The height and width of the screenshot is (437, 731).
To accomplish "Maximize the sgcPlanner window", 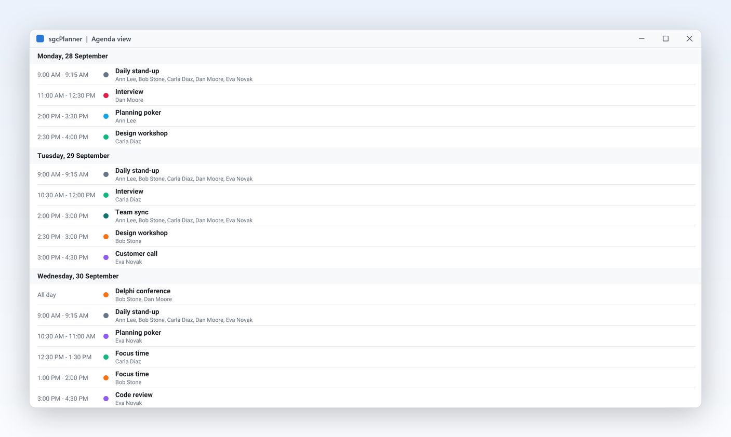I will click(666, 39).
